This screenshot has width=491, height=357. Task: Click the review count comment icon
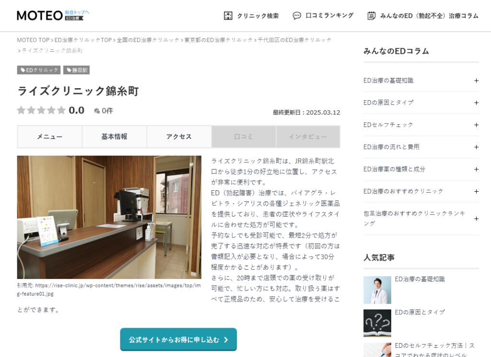tap(97, 111)
